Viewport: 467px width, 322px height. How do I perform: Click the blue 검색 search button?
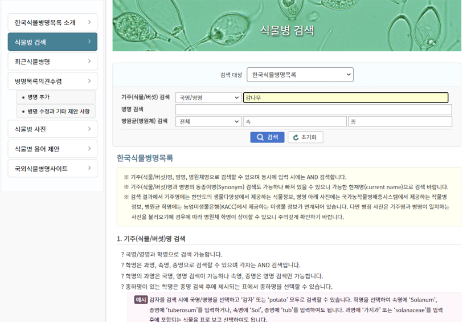tap(267, 137)
